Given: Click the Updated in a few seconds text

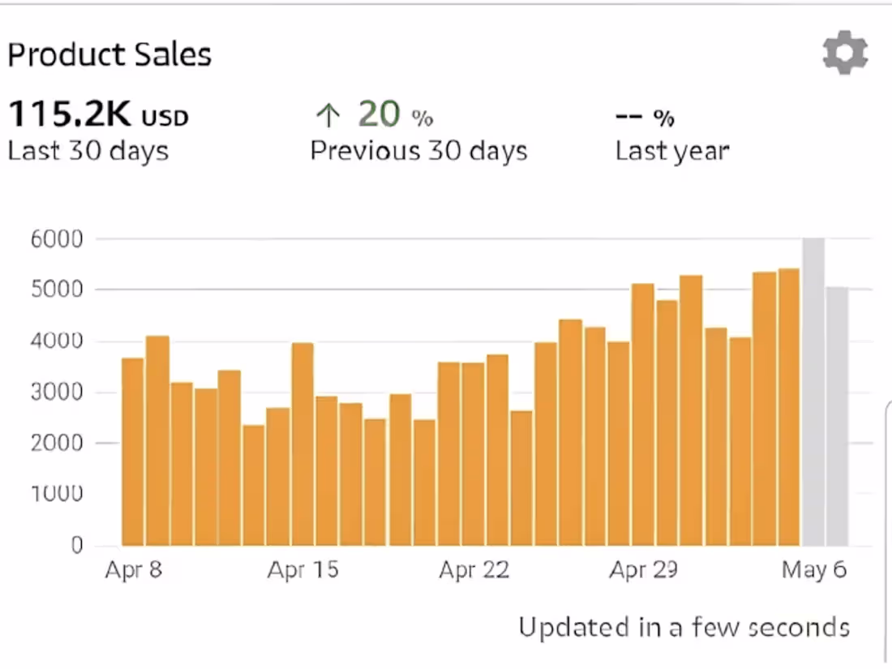Looking at the screenshot, I should pyautogui.click(x=684, y=627).
